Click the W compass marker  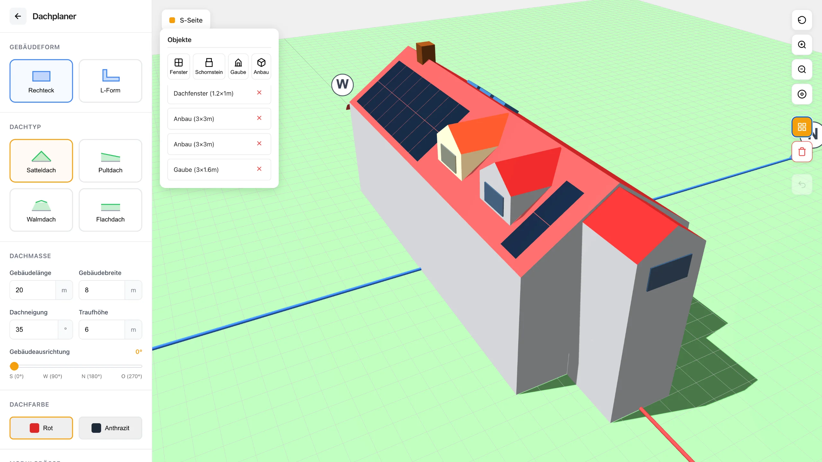(343, 85)
